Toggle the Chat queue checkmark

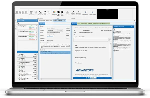coord(18,71)
